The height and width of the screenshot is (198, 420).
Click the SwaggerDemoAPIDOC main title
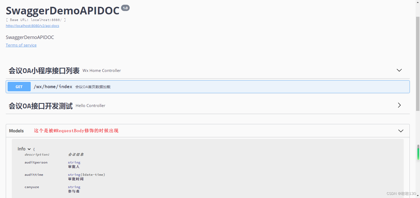(x=62, y=11)
